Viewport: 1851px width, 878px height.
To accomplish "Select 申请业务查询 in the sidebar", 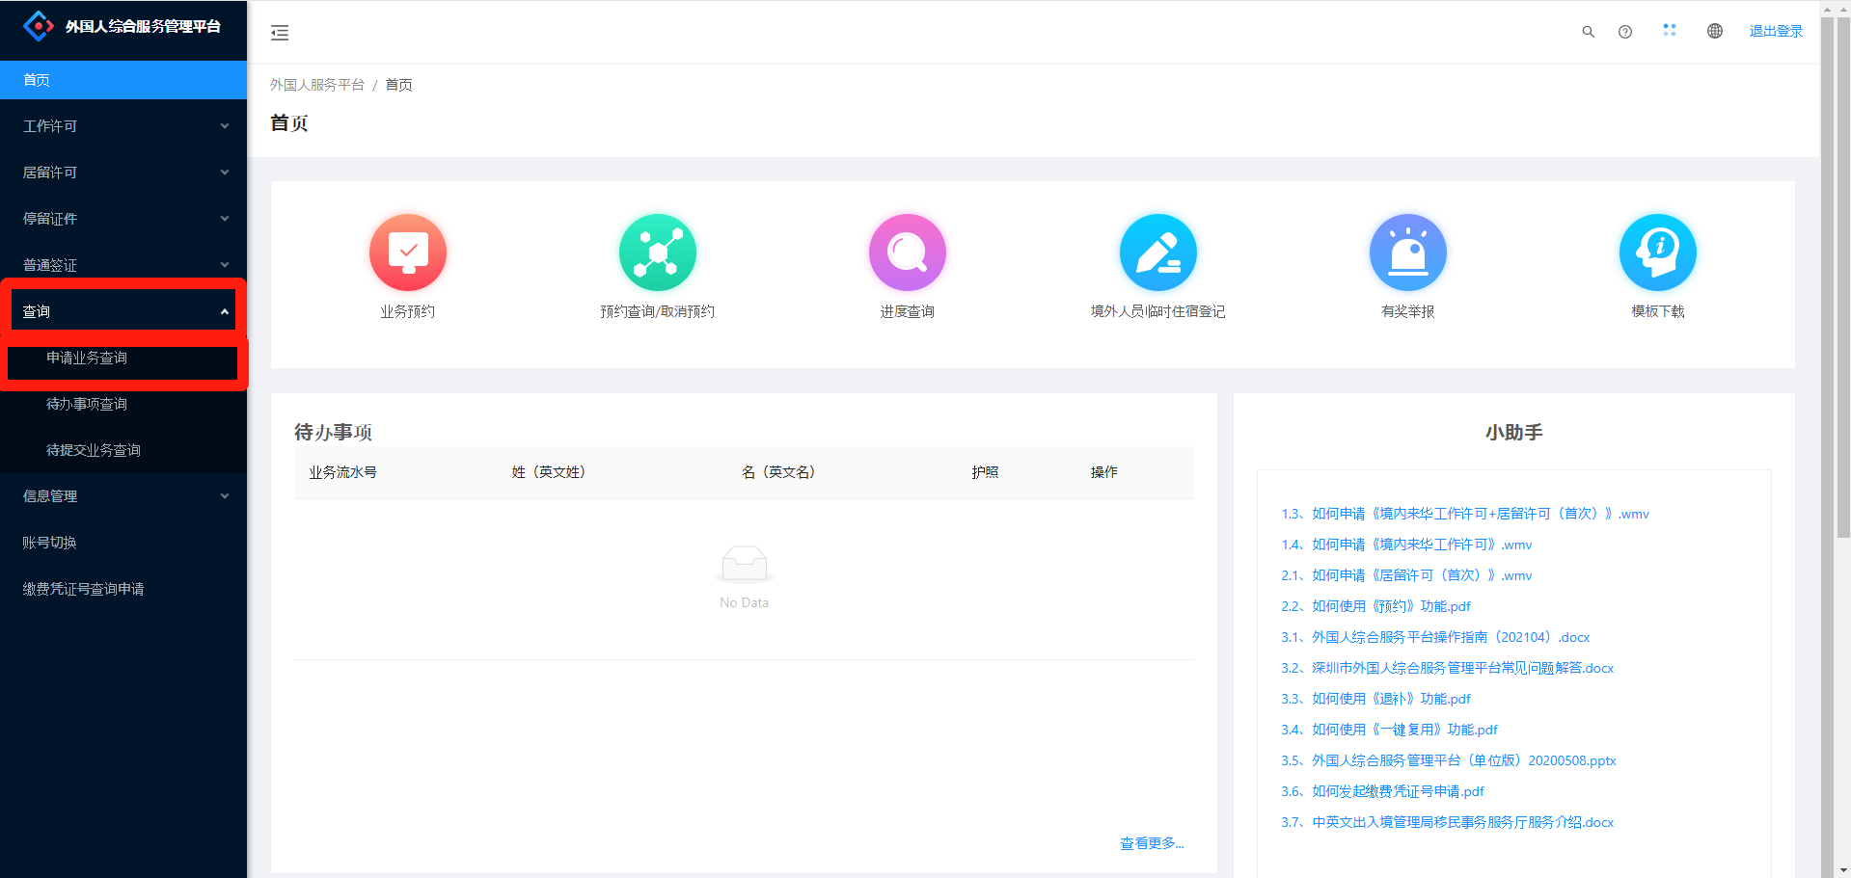I will coord(87,358).
